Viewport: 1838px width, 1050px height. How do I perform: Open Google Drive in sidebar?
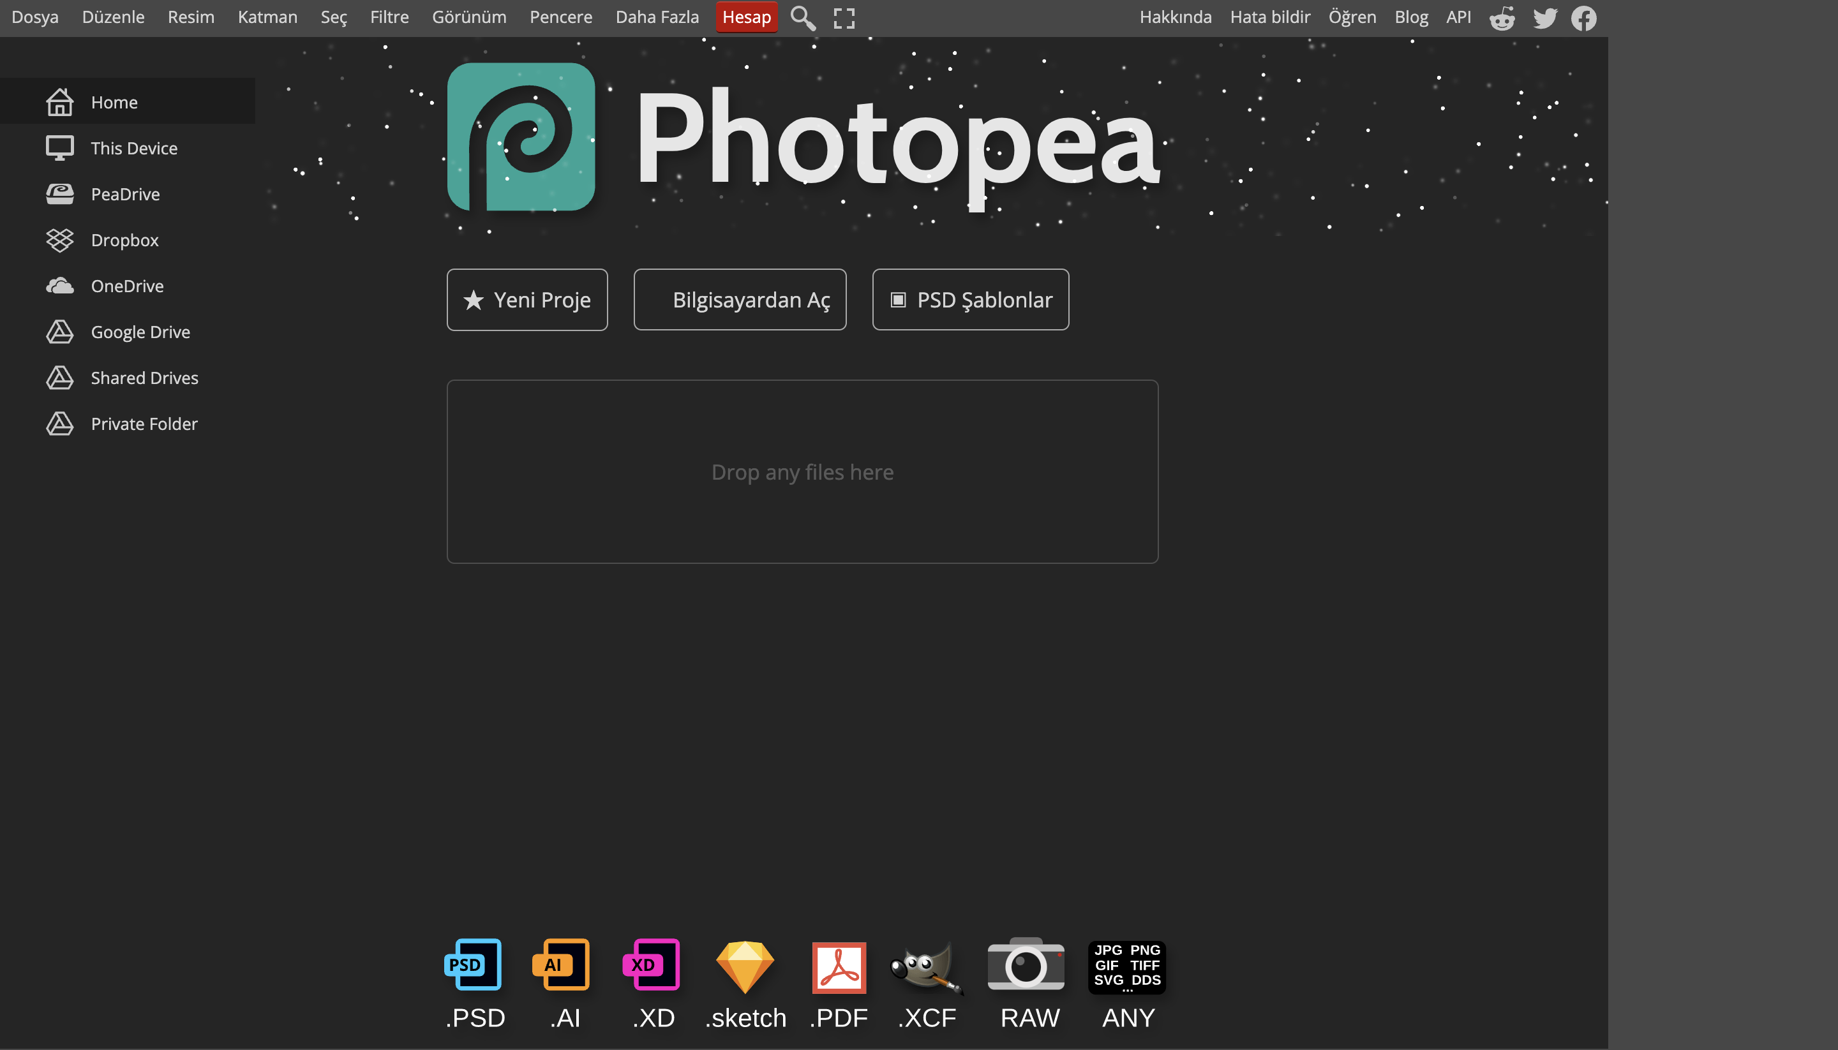140,332
